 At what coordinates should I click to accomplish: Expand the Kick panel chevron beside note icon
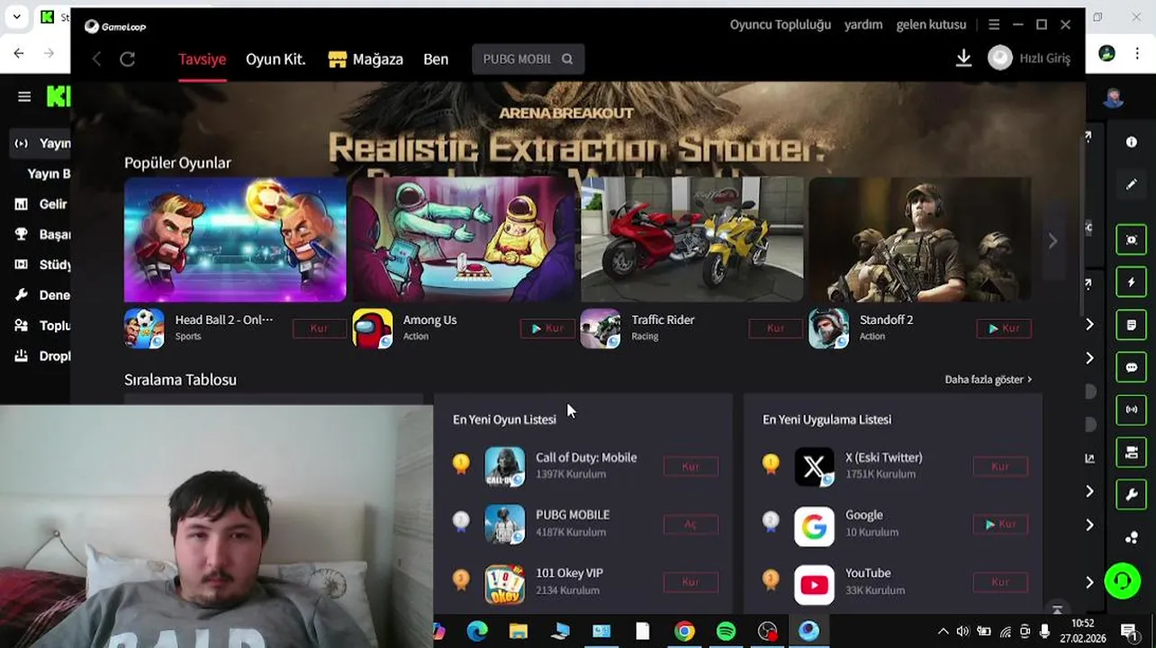[x=1089, y=324]
